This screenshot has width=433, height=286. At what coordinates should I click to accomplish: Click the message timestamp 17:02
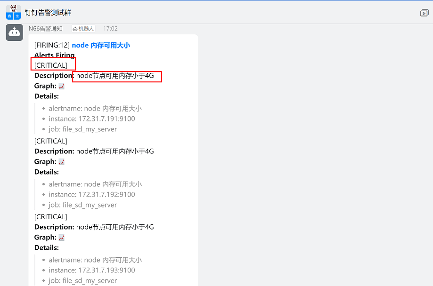[x=110, y=29]
